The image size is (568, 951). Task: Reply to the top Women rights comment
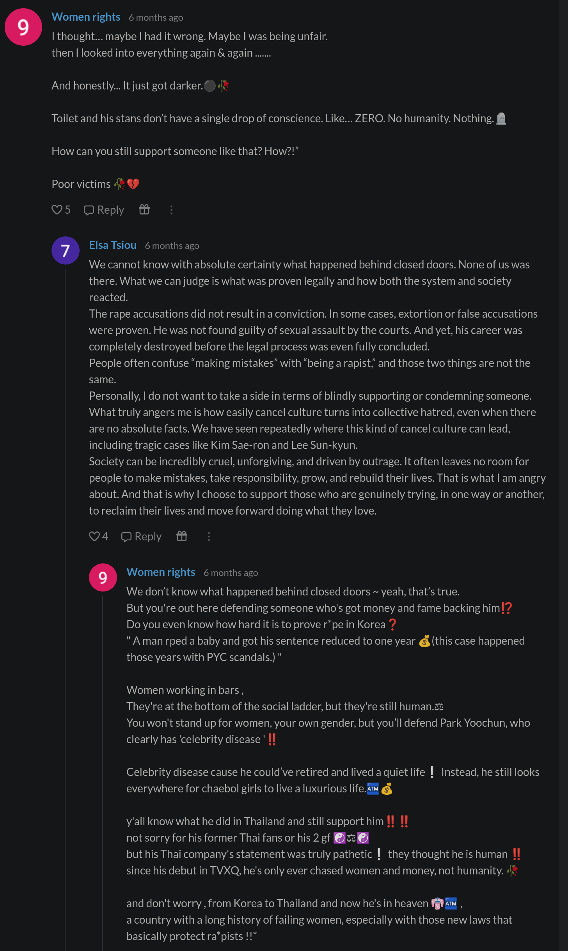pos(104,210)
